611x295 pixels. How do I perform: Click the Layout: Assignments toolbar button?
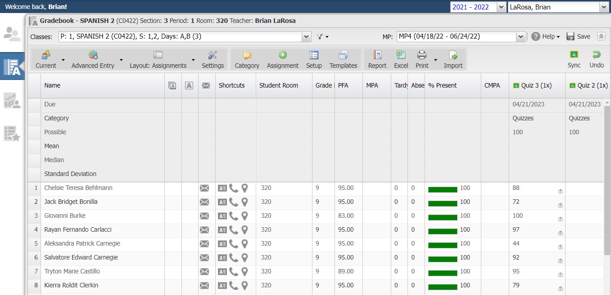(x=158, y=60)
